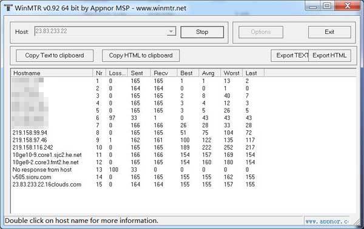364x229 pixels.
Task: Click the Avrg column header
Action: click(x=209, y=73)
